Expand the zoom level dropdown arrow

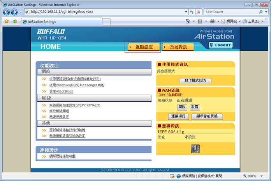pos(262,176)
